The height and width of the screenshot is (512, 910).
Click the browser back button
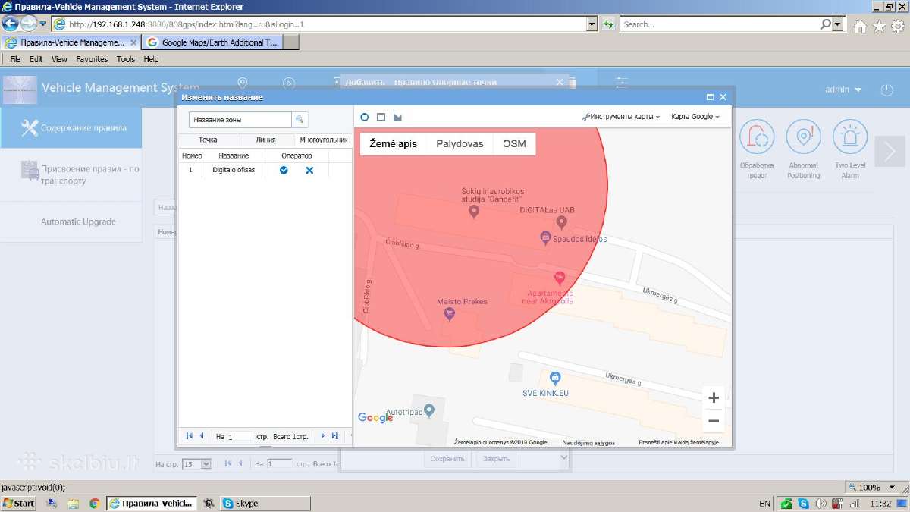coord(11,24)
